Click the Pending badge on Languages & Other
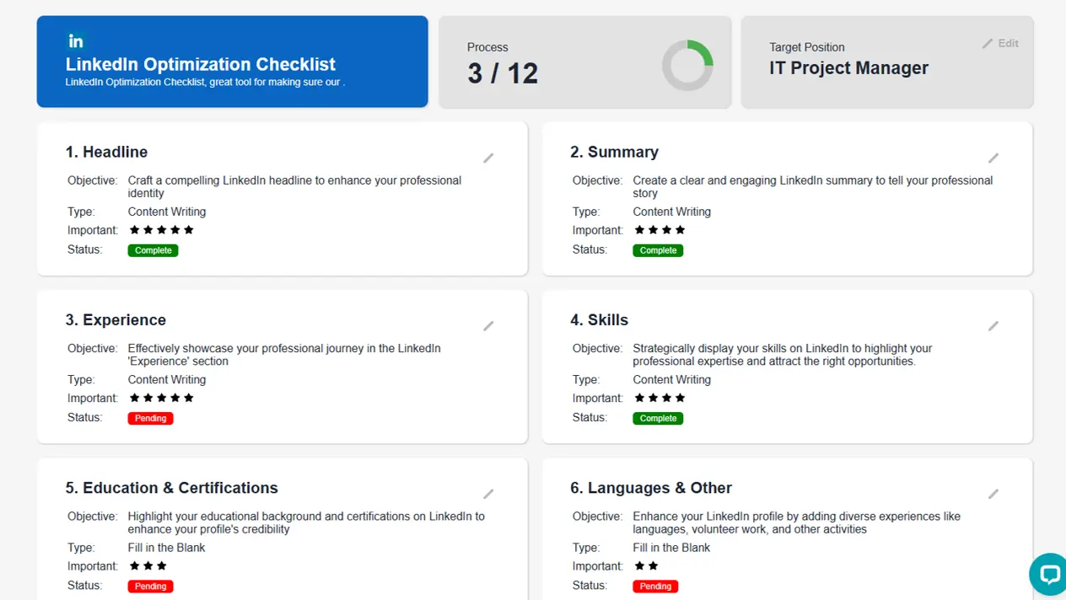The image size is (1066, 600). [x=655, y=586]
